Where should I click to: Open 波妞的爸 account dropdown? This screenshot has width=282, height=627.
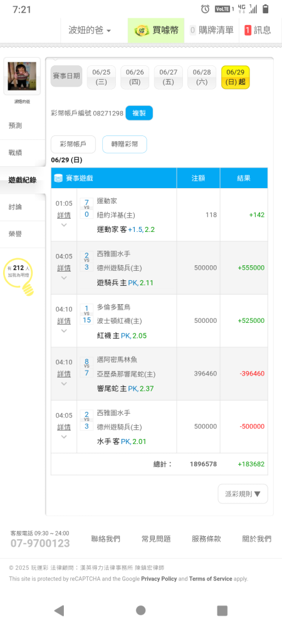click(90, 30)
